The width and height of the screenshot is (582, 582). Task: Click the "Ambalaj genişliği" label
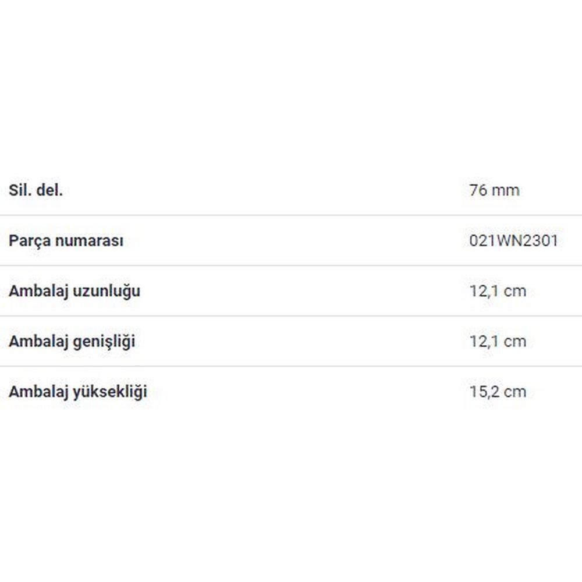[x=72, y=341]
